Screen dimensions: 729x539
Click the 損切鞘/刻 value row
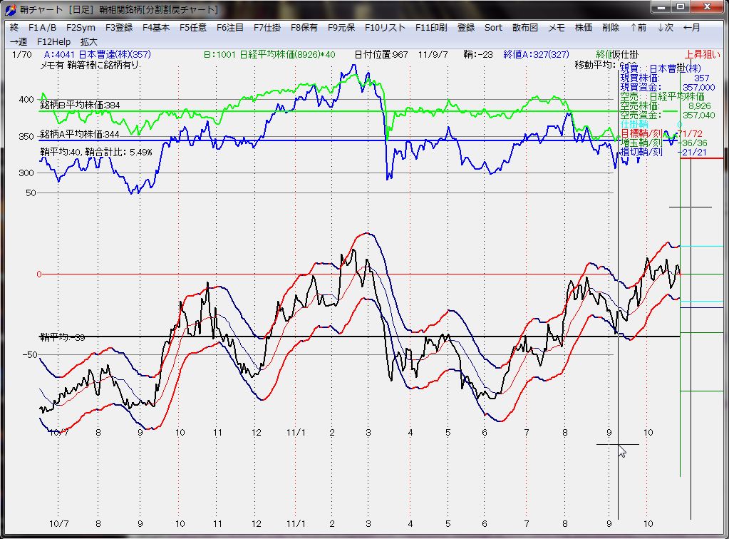(663, 152)
